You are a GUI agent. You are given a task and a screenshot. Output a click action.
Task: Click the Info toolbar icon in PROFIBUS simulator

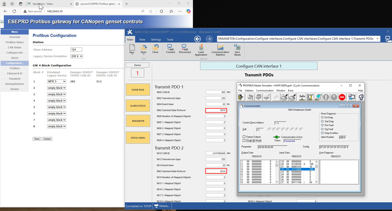(x=302, y=97)
